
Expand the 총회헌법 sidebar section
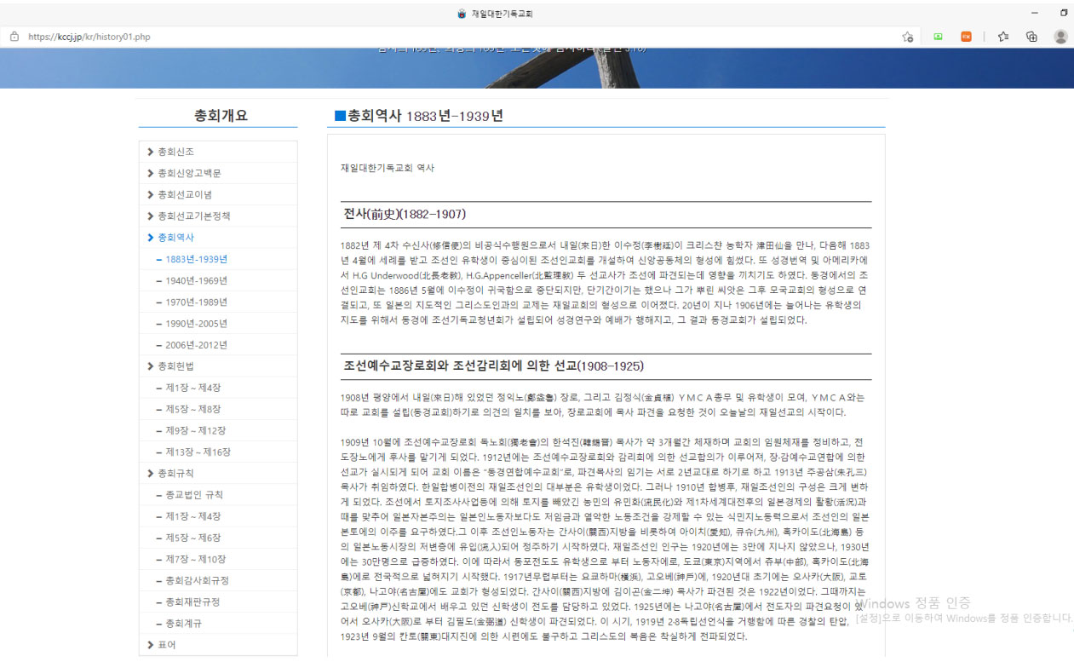tap(175, 366)
